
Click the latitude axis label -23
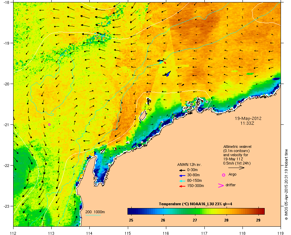[x=6, y=206]
